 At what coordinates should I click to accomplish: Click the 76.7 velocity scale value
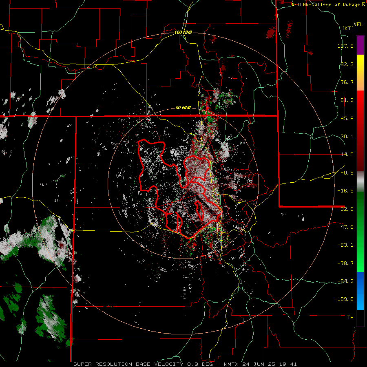(x=347, y=82)
